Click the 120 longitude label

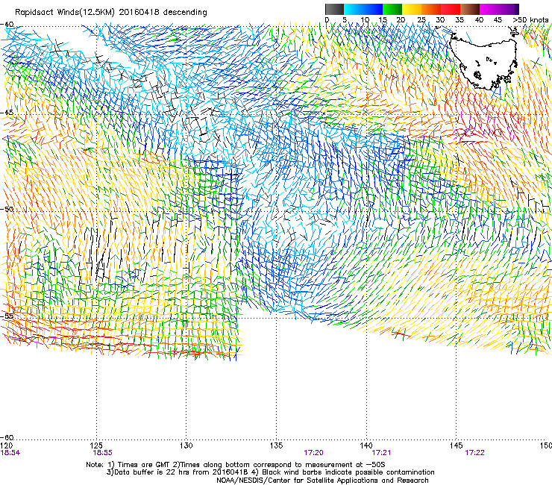click(x=7, y=445)
